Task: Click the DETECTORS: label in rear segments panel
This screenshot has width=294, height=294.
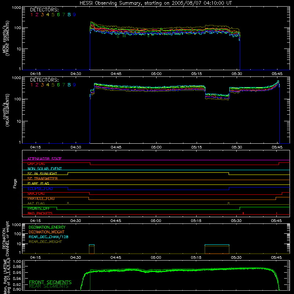Action: 44,80
